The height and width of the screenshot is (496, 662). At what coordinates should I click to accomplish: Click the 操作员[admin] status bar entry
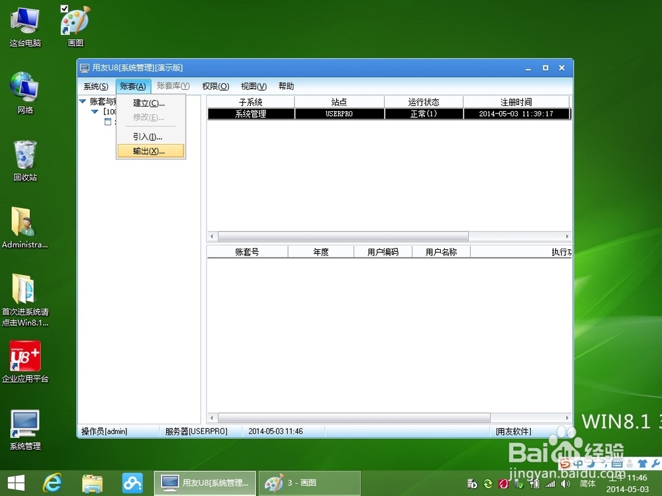105,431
